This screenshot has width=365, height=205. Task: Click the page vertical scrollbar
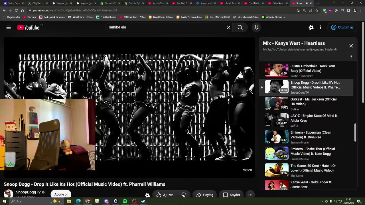[x=363, y=63]
